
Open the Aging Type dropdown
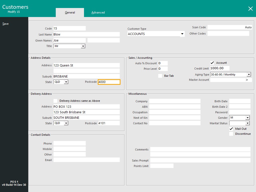click(x=248, y=74)
